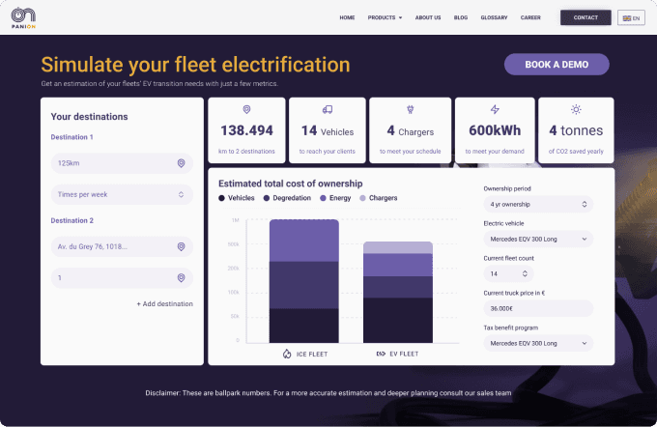Click the 14 Vehicles value
Screen dimensions: 657x427
pos(328,130)
